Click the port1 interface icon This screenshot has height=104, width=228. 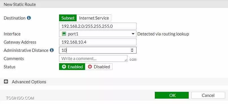tap(64, 34)
